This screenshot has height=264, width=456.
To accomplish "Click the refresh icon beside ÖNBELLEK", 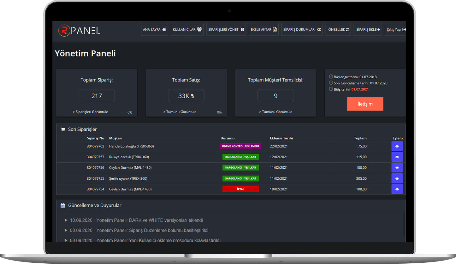I will (347, 29).
